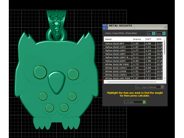Select the owl's beak in the viewport
This screenshot has height=138, width=184.
coord(57,82)
